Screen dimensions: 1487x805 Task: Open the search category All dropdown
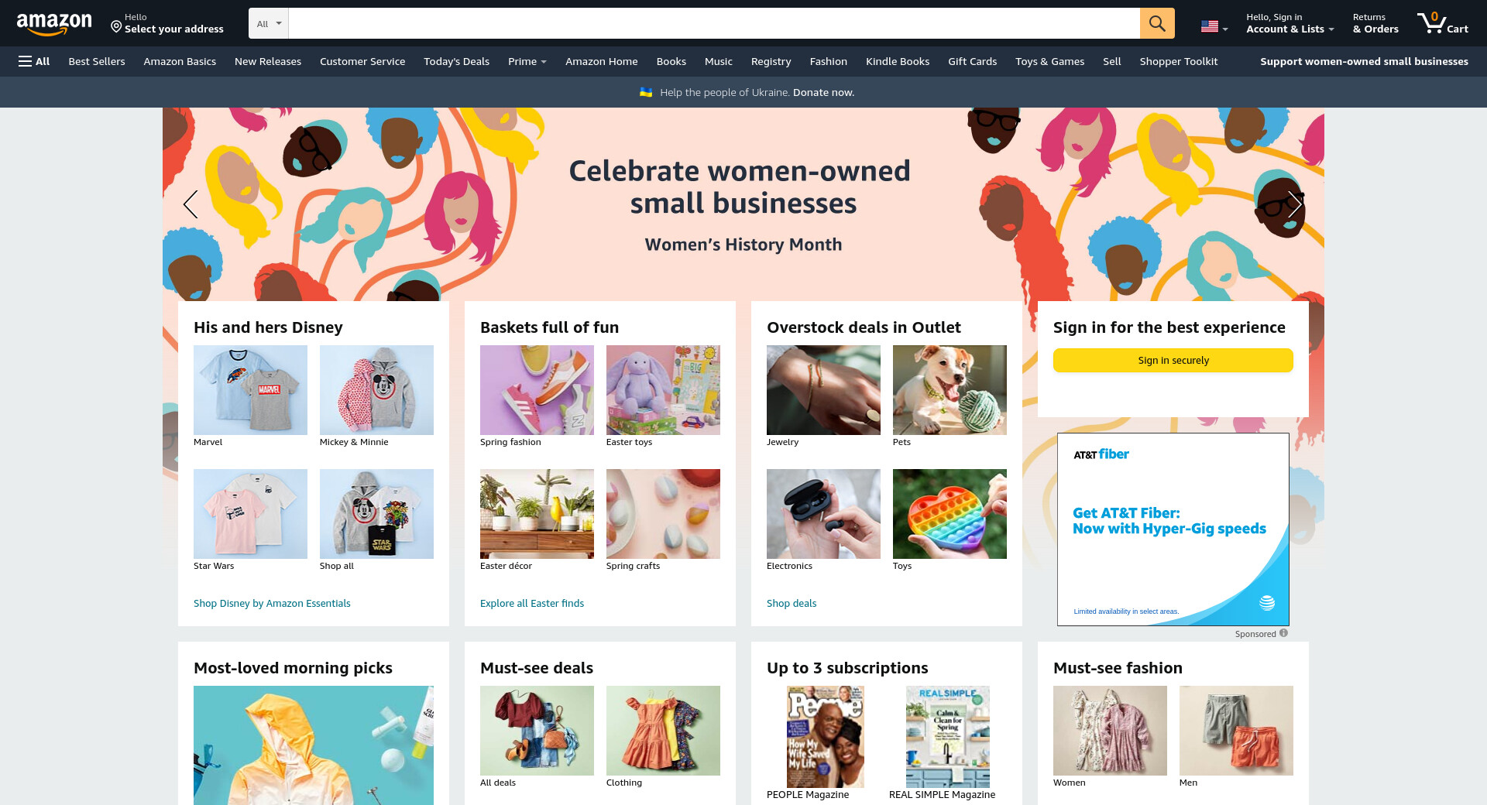pyautogui.click(x=269, y=23)
